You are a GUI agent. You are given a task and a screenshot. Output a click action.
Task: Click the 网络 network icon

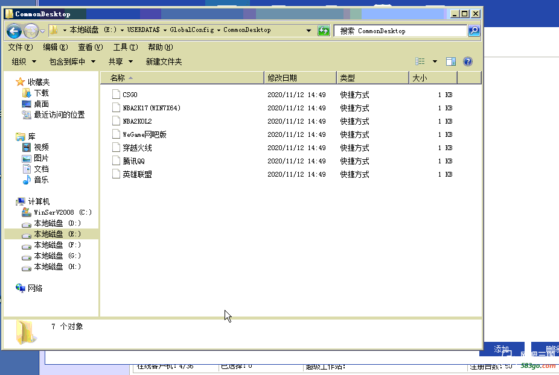click(21, 288)
